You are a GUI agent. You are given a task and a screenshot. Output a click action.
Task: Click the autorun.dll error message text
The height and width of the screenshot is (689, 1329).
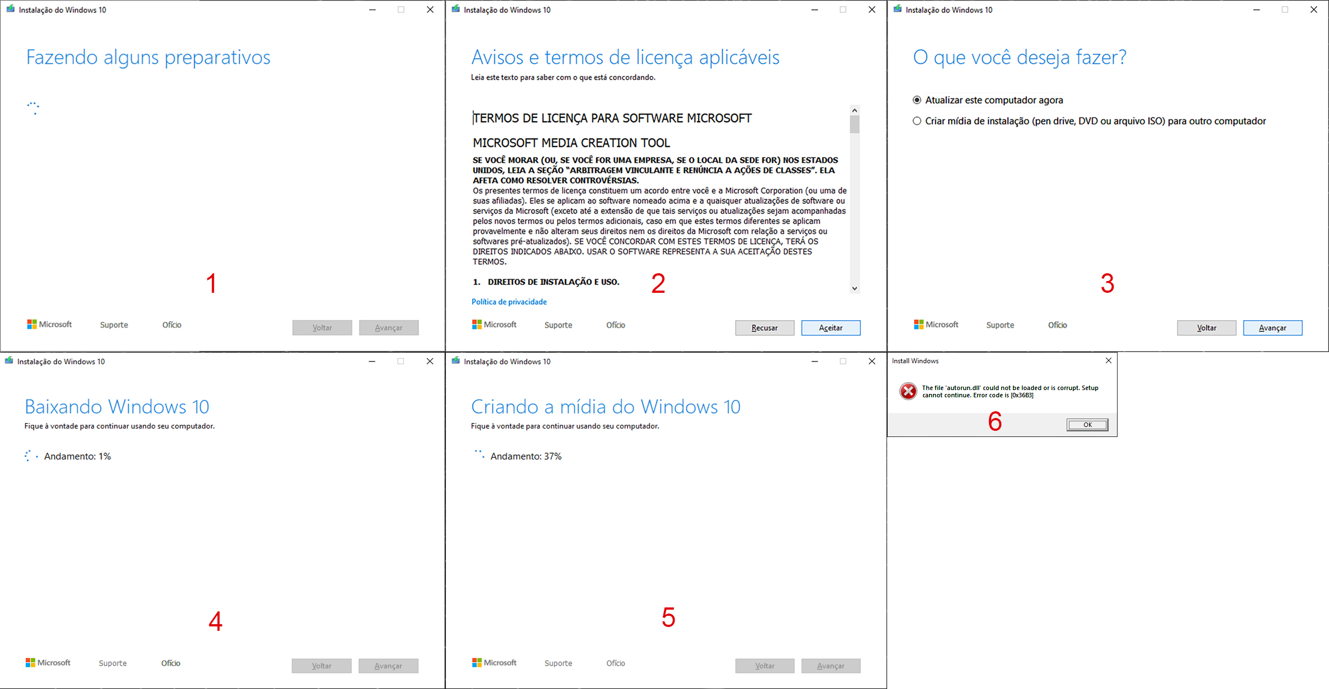pos(1010,391)
